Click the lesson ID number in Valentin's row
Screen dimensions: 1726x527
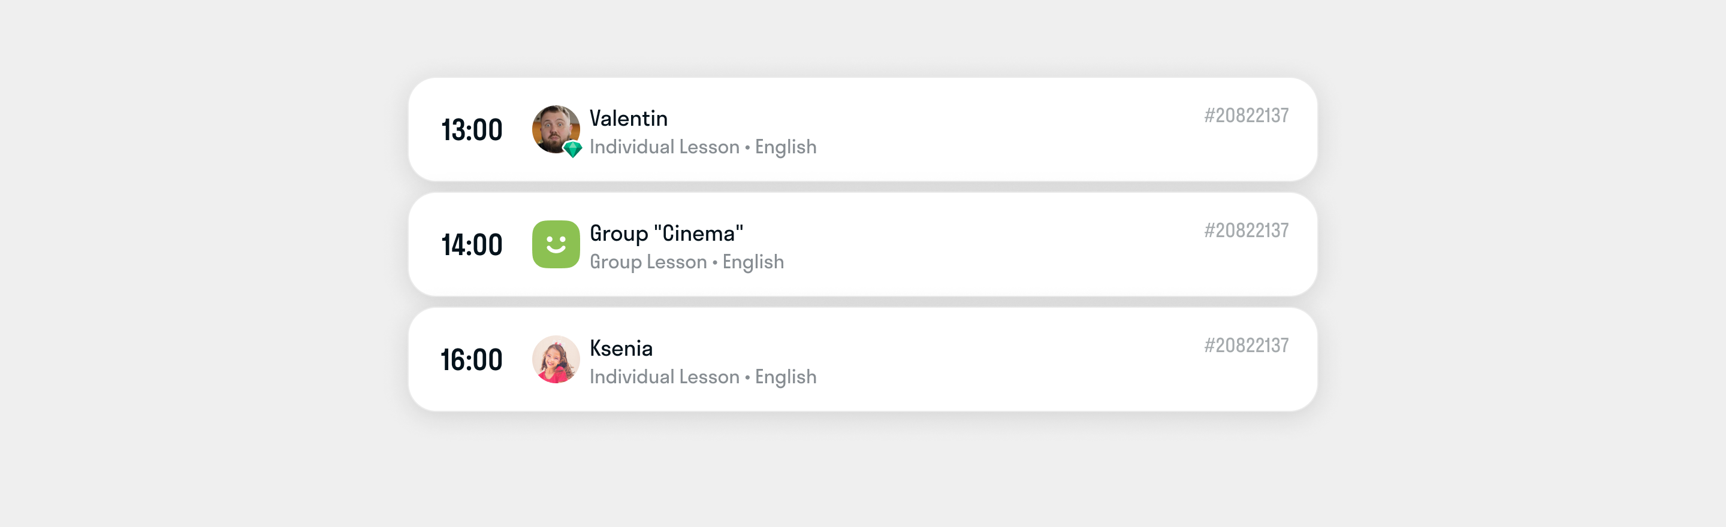[1245, 116]
